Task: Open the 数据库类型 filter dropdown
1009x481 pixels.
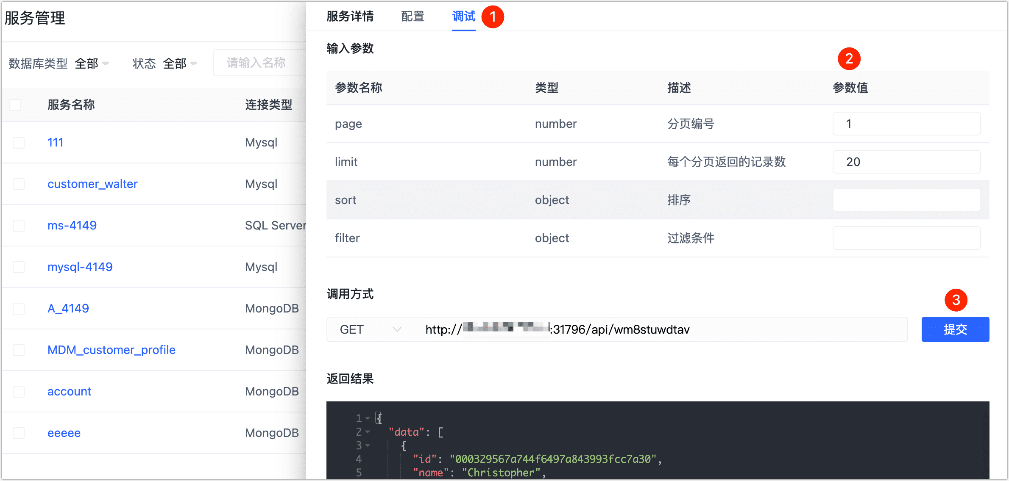Action: (x=91, y=63)
